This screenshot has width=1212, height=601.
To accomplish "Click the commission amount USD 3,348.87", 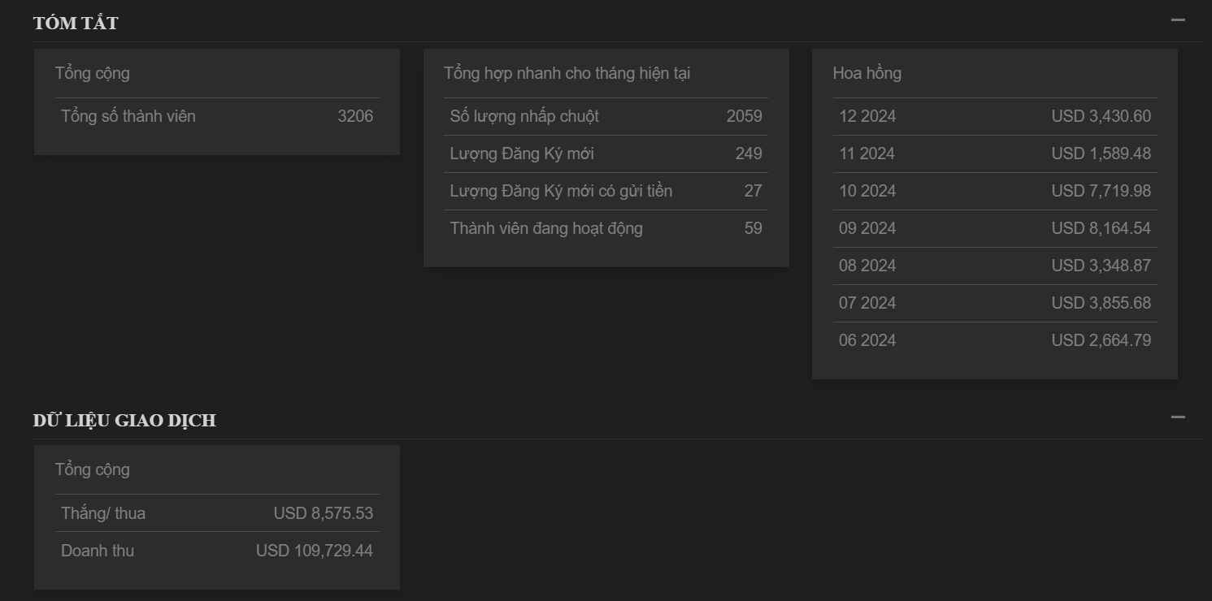I will point(1101,266).
